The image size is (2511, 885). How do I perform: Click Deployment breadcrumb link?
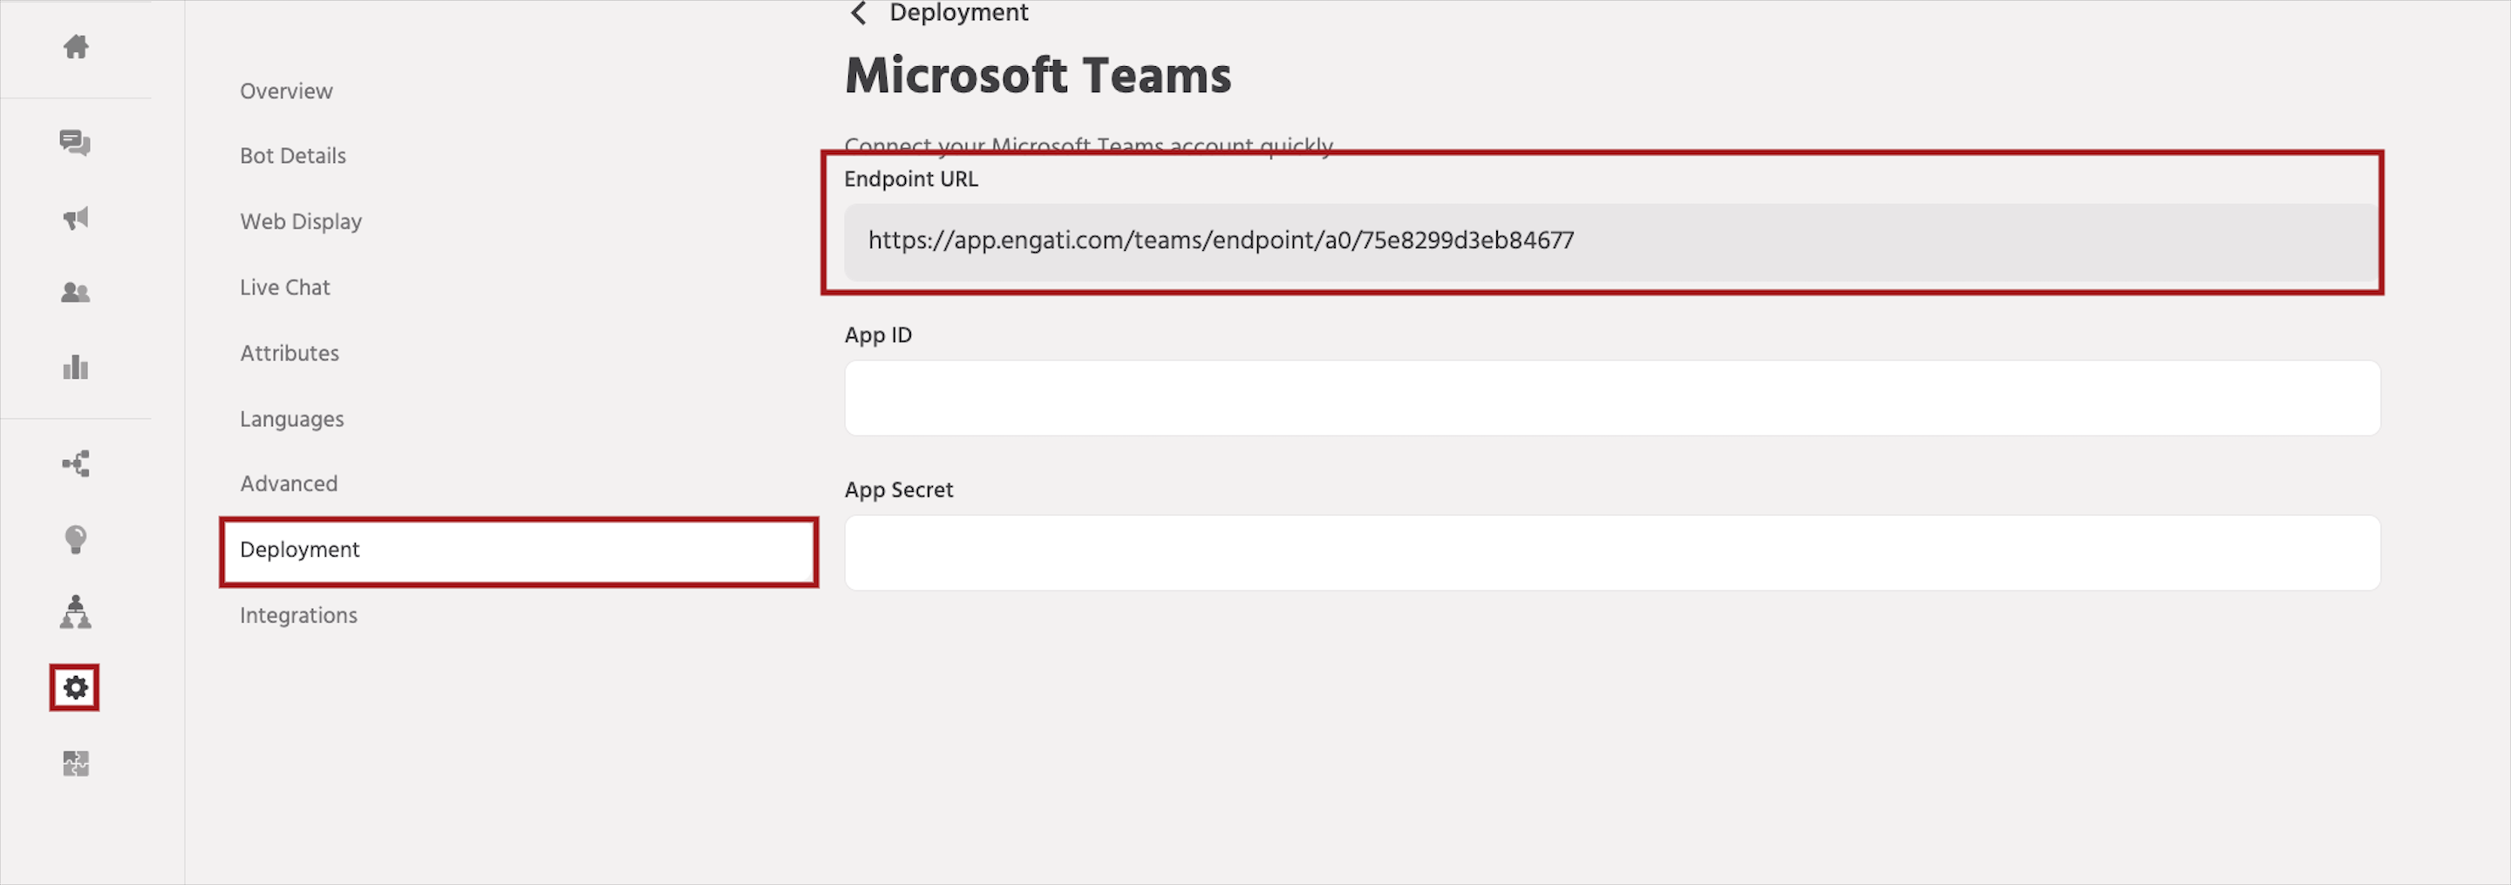[x=958, y=14]
